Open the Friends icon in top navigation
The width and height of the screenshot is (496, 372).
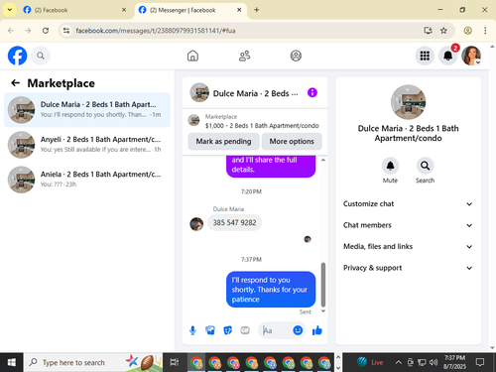click(x=244, y=56)
